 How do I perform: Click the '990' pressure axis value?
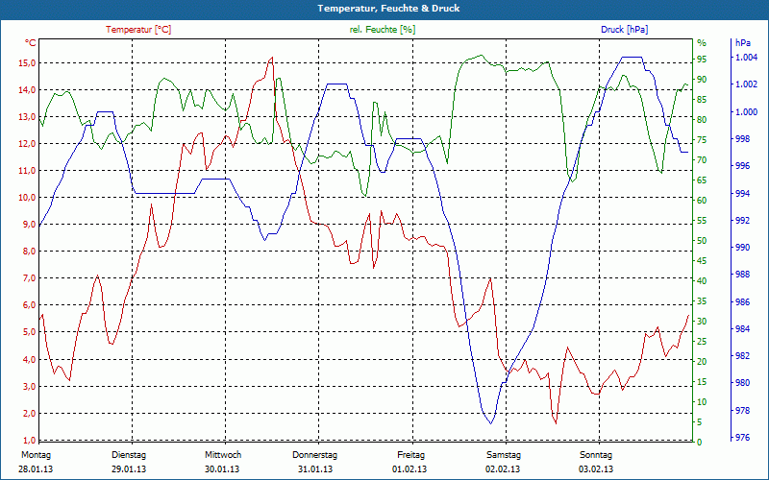pos(742,248)
